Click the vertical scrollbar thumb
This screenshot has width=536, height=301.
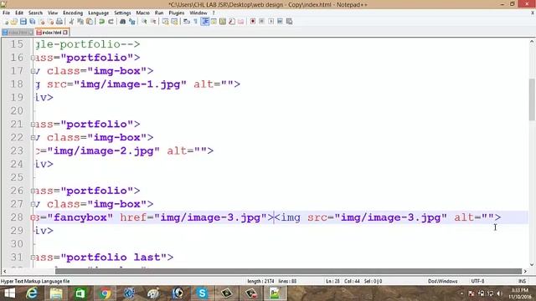[532, 99]
